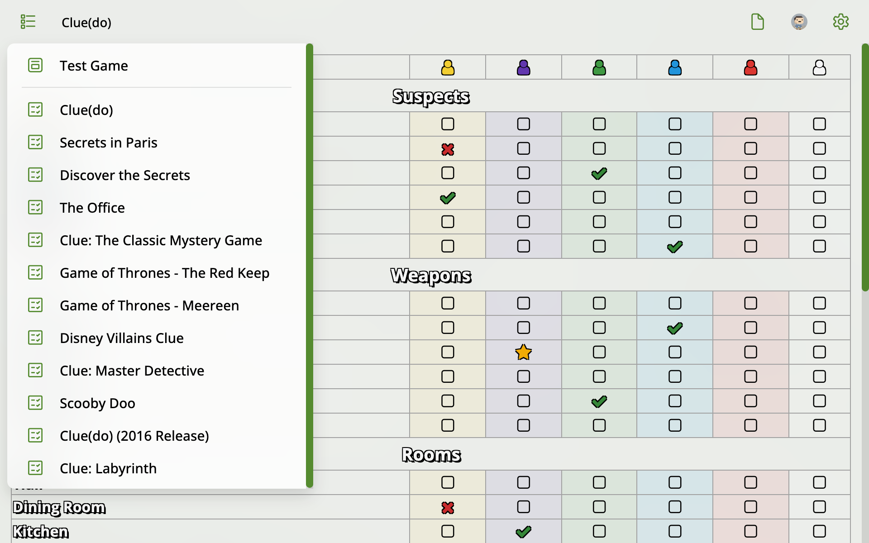
Task: Open the user avatar profile
Action: pos(799,22)
